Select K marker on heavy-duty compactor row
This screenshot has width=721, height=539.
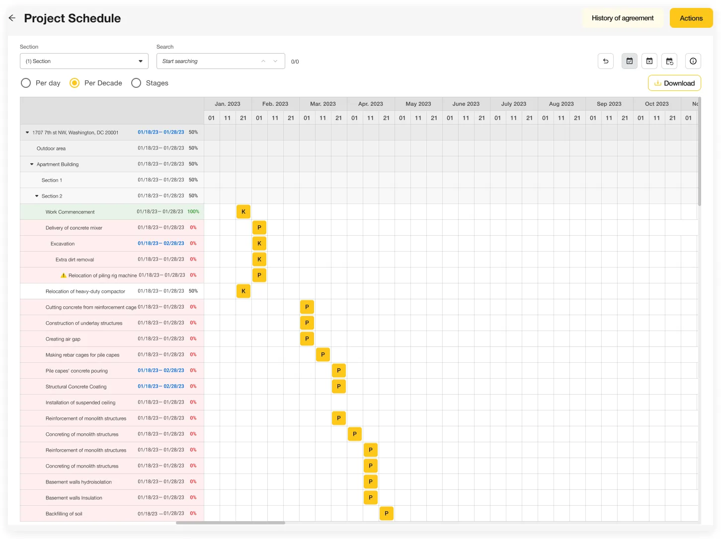click(243, 291)
